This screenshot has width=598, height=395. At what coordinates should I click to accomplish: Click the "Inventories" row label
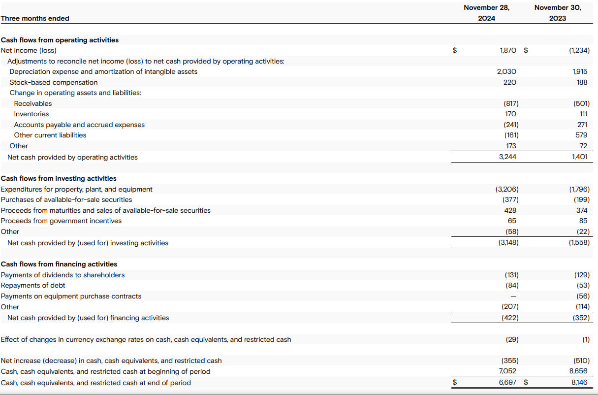click(31, 114)
